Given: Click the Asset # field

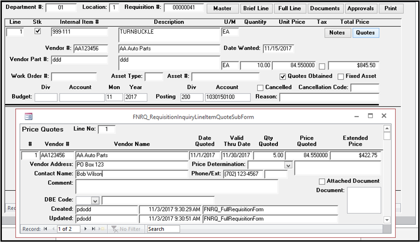Looking at the screenshot, I should 225,77.
